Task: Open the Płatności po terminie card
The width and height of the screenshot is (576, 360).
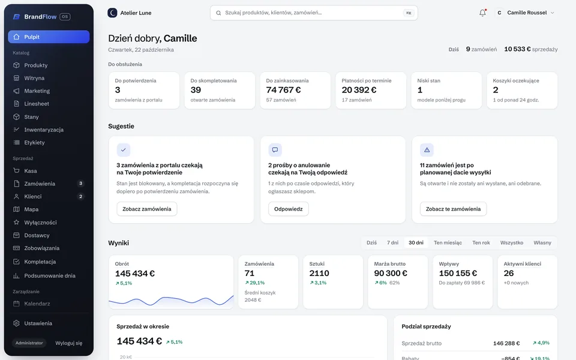Action: coord(371,91)
